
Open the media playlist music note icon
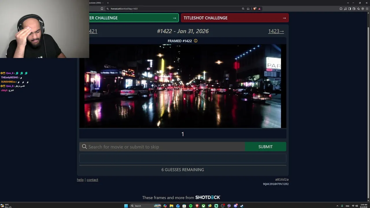[345, 9]
